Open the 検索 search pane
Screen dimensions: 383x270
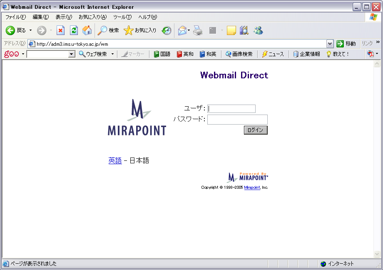[x=108, y=30]
